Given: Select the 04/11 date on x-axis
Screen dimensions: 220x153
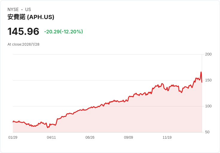Looking at the screenshot, I should tap(51, 137).
